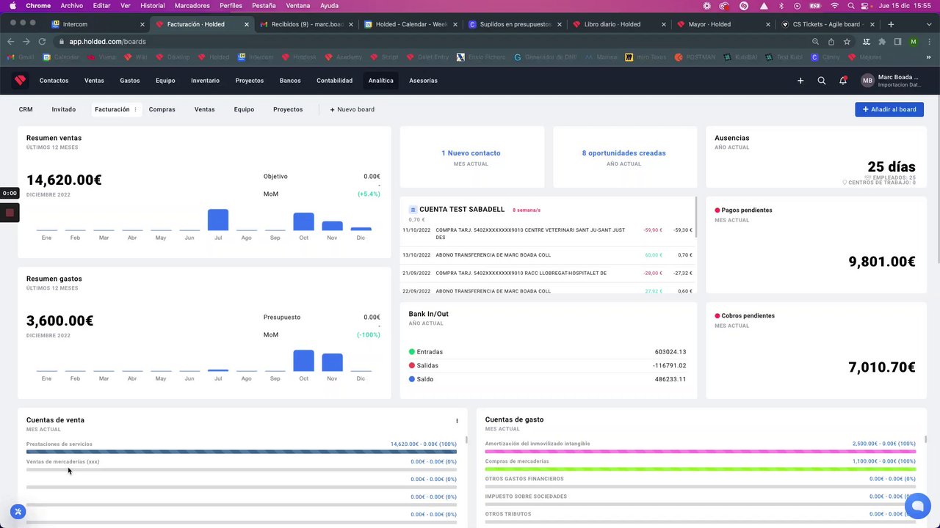Click the Cobros pendientes amount 7,010.70€
The height and width of the screenshot is (528, 940).
tap(882, 367)
